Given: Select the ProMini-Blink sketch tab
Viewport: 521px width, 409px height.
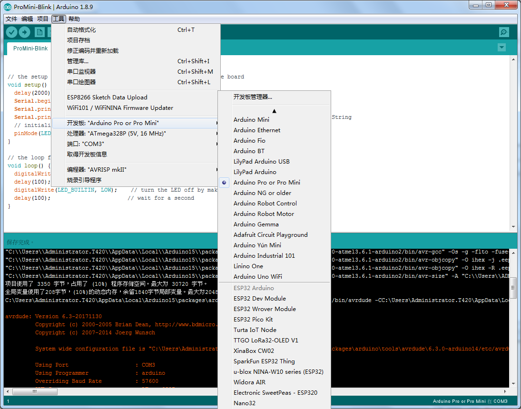Looking at the screenshot, I should (30, 49).
